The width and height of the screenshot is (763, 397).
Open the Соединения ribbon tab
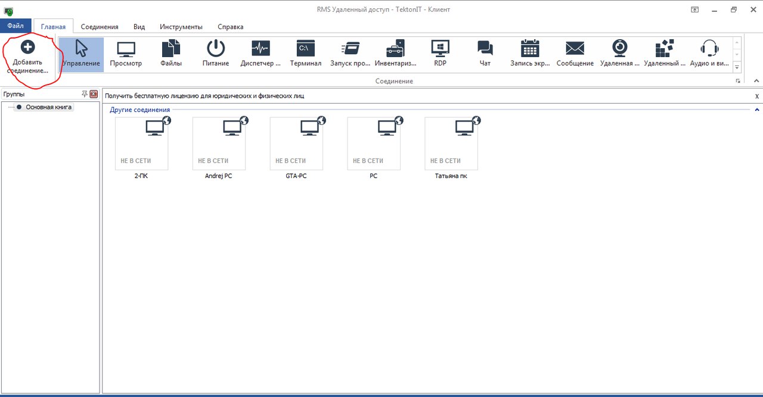pos(100,27)
